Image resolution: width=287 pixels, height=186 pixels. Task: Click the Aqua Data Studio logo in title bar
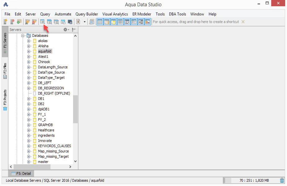point(6,4)
